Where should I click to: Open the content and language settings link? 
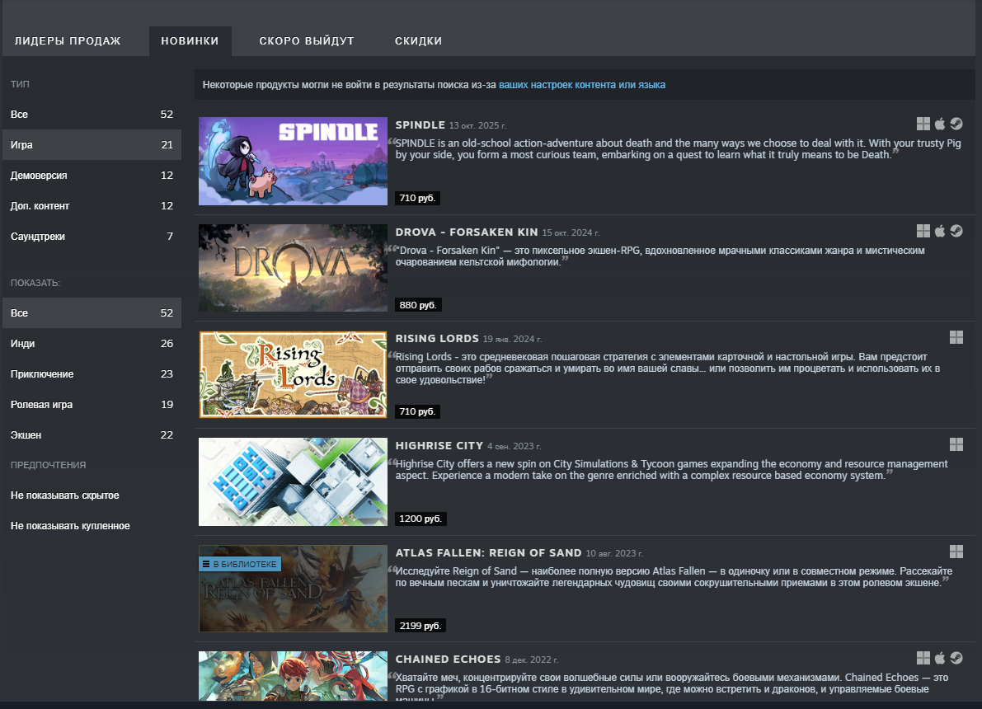(581, 85)
